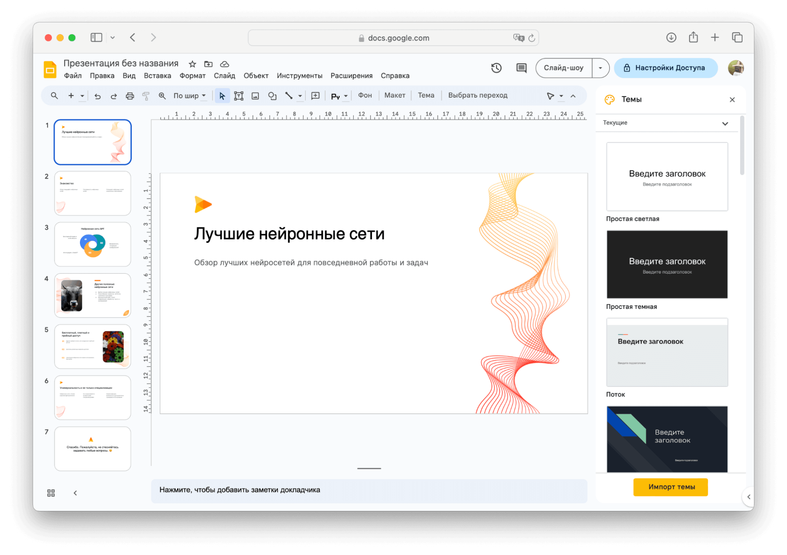Select the text box tool
This screenshot has width=787, height=555.
click(x=239, y=96)
